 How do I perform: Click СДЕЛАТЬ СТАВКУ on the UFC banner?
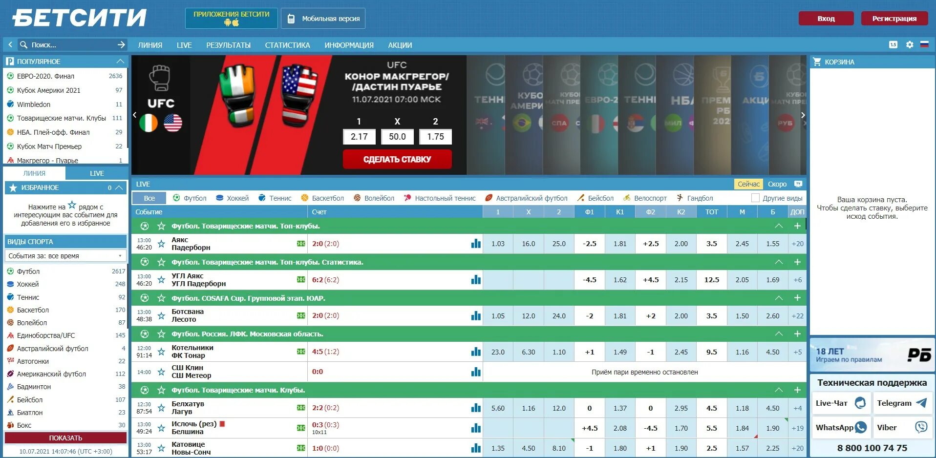(x=397, y=159)
